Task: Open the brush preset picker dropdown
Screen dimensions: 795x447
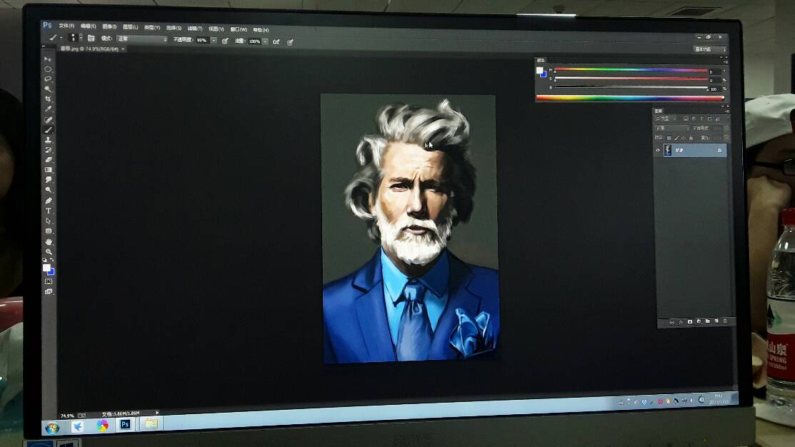Action: pos(81,38)
